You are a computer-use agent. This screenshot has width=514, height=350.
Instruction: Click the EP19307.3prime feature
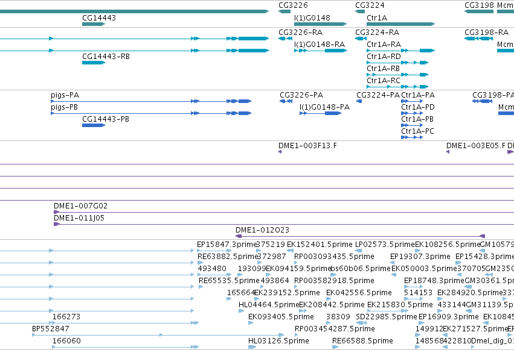pyautogui.click(x=392, y=263)
